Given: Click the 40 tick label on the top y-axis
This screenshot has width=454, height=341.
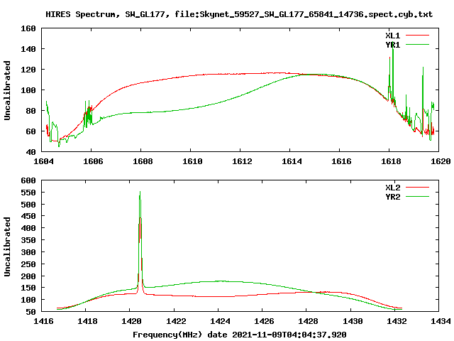Looking at the screenshot, I should (x=31, y=152).
